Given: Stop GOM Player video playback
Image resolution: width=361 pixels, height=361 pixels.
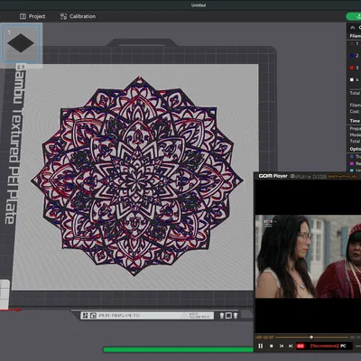Looking at the screenshot, I should (x=272, y=346).
